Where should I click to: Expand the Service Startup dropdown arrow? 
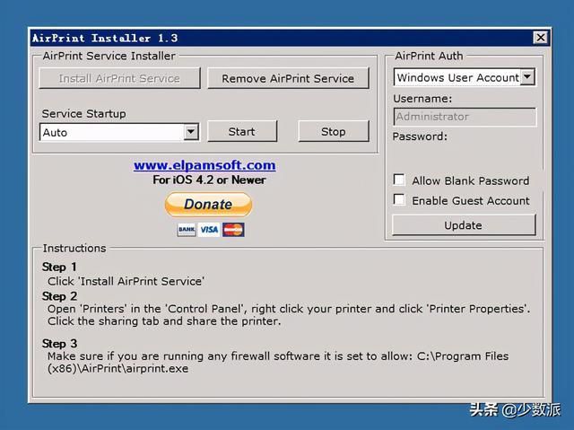click(191, 132)
